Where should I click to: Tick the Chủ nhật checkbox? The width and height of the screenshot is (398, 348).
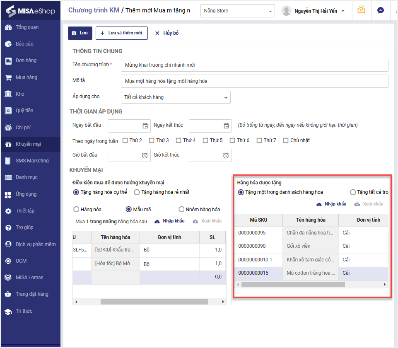tap(286, 140)
